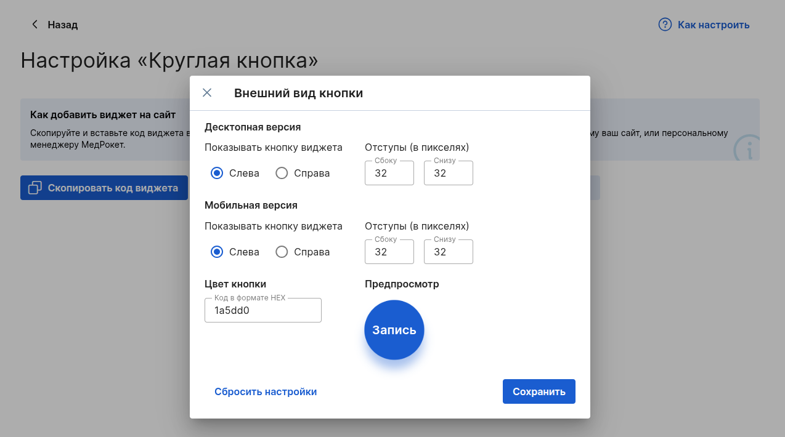Click the back chevron arrow icon
This screenshot has height=437, width=785.
(35, 25)
